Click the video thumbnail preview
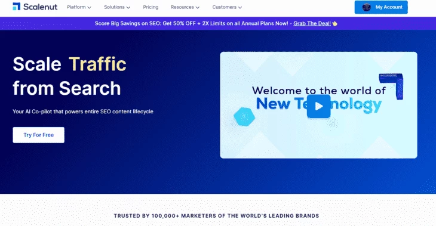Image resolution: width=436 pixels, height=226 pixels. tap(319, 105)
